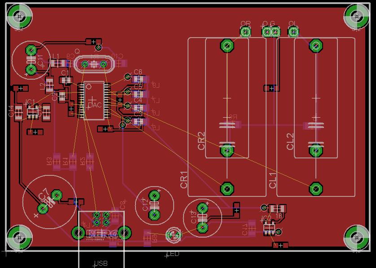Select the C6 SMD capacitor
Image resolution: width=376 pixels, height=268 pixels.
tap(139, 79)
